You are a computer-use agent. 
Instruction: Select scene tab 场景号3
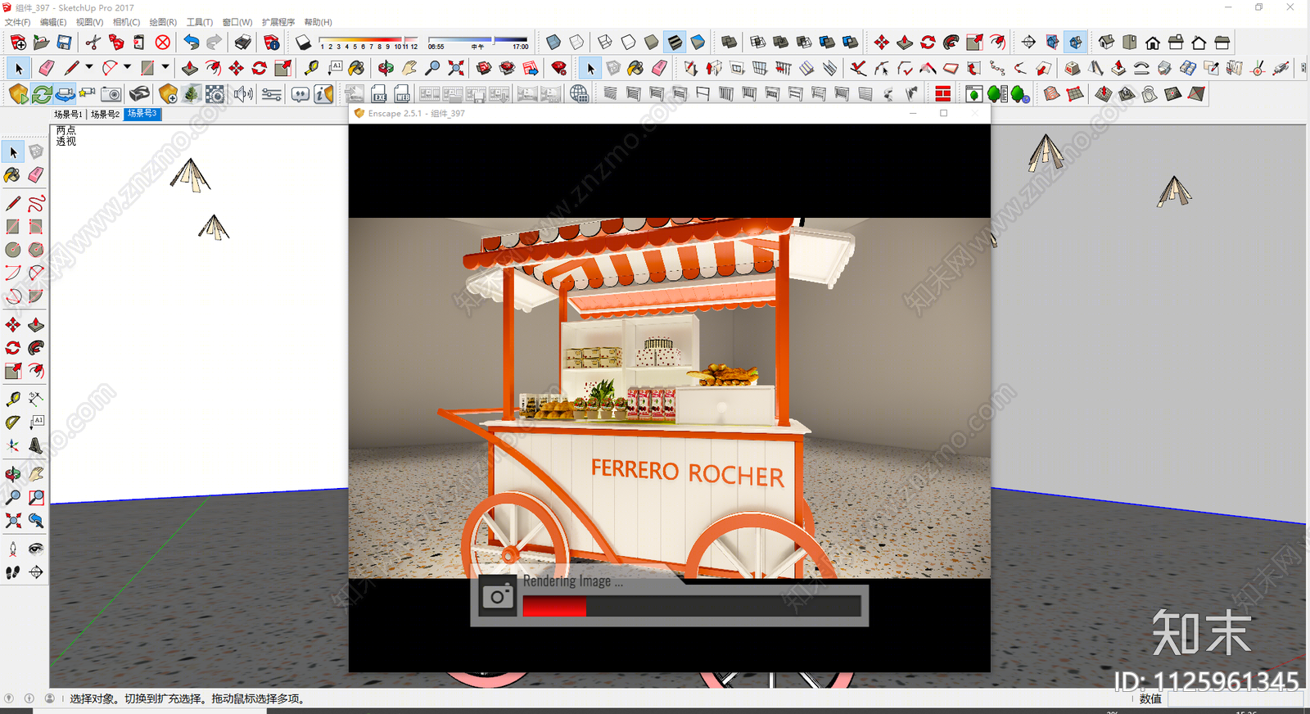click(142, 114)
